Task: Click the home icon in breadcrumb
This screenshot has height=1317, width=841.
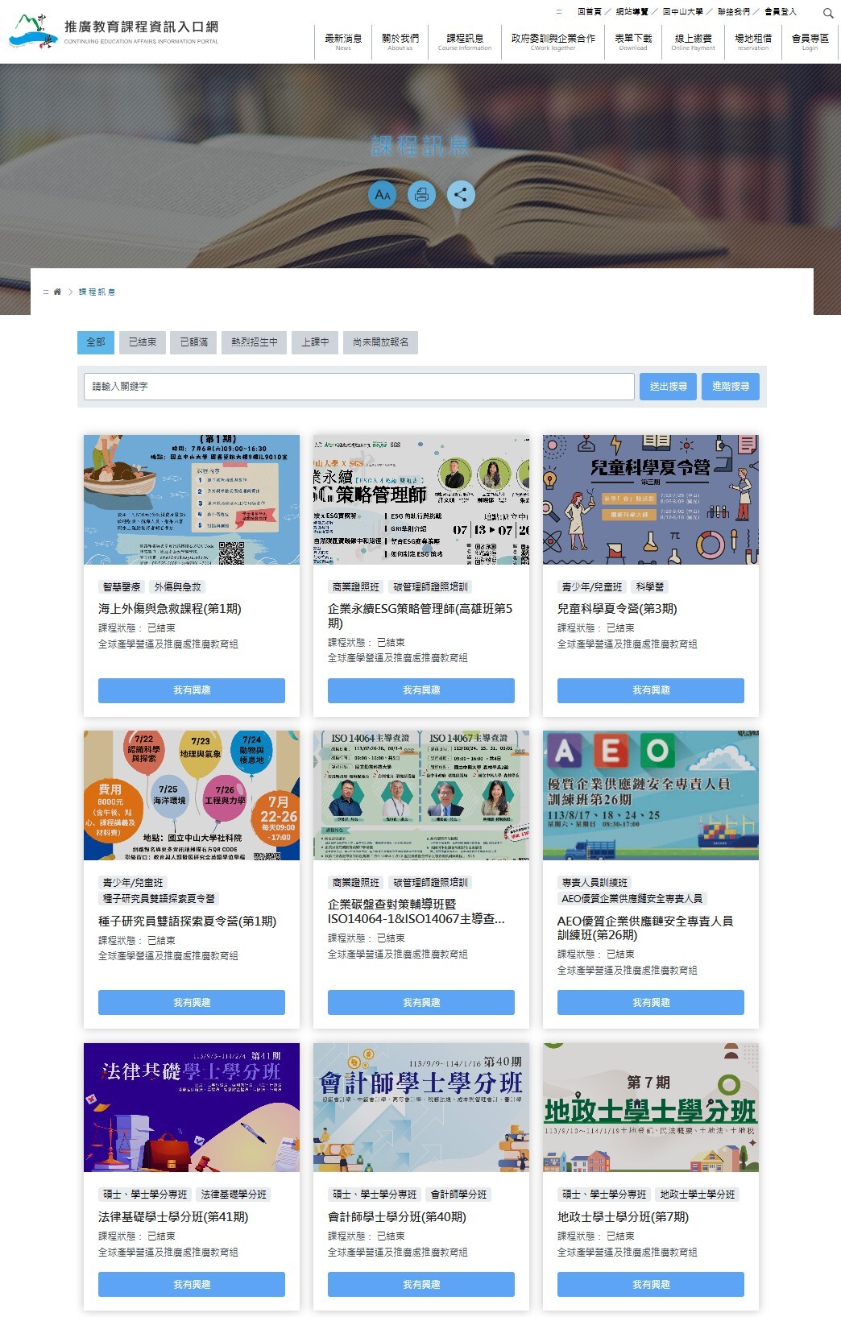Action: pyautogui.click(x=57, y=292)
